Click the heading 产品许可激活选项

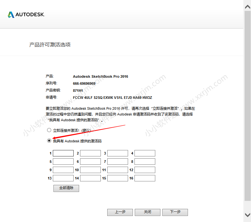(x=50, y=45)
